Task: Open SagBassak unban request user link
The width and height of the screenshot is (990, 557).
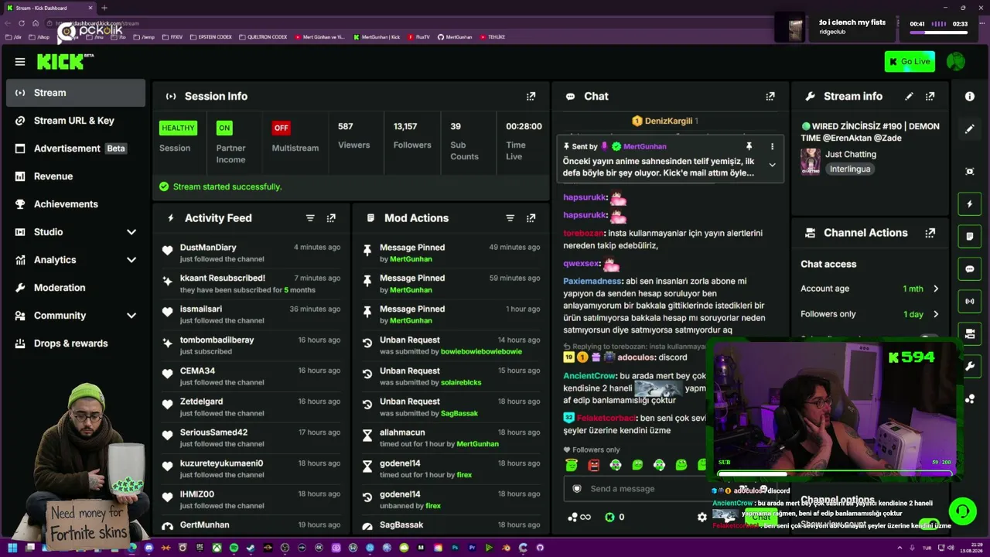Action: pyautogui.click(x=459, y=413)
